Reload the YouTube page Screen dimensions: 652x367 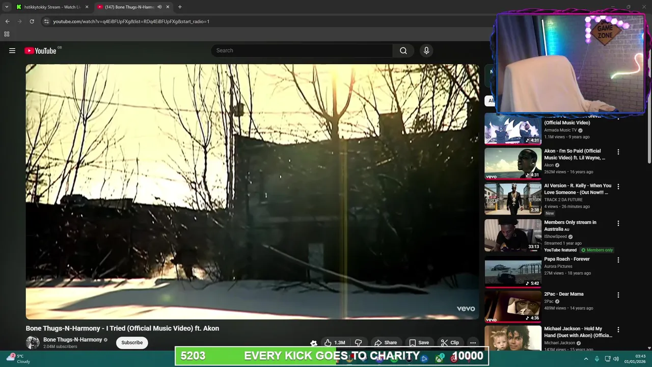pyautogui.click(x=32, y=21)
